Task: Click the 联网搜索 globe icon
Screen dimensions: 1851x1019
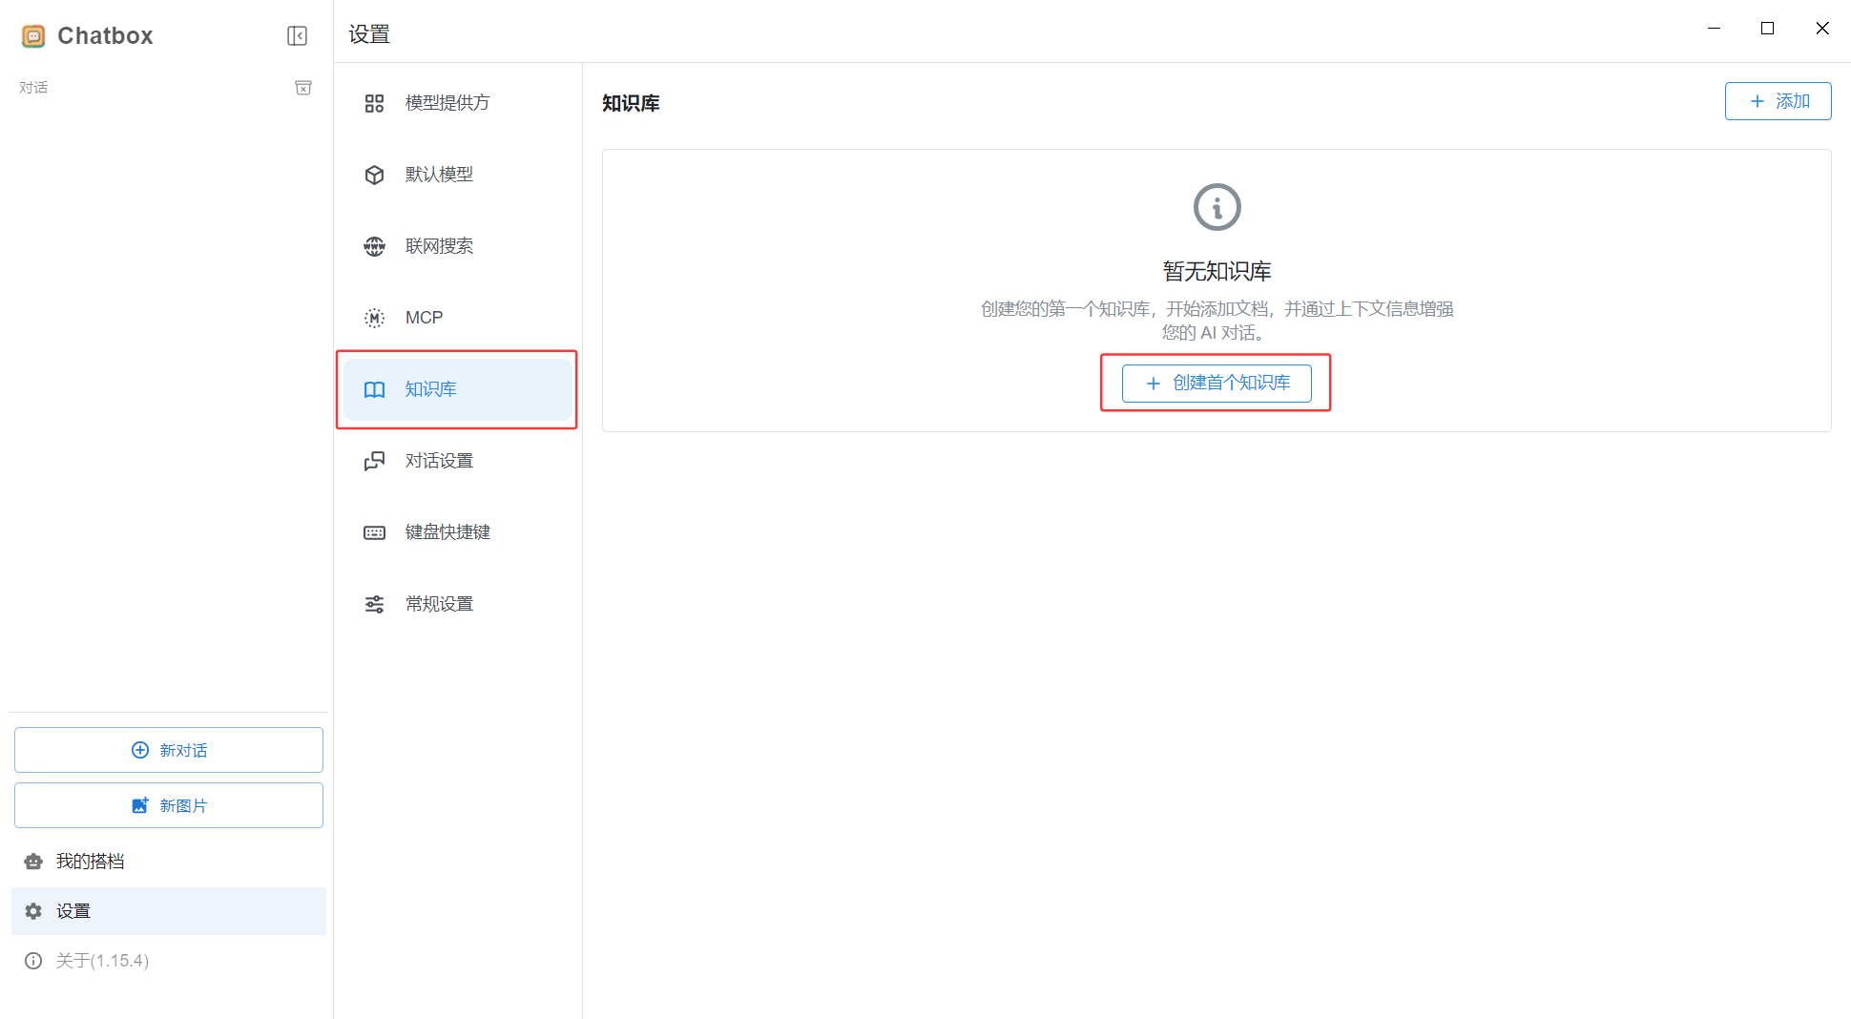Action: 374,246
